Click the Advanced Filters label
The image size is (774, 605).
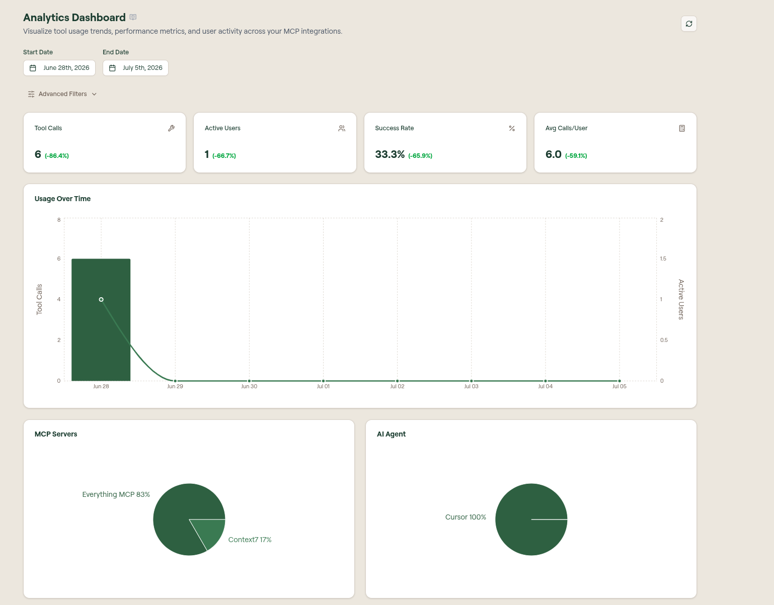pos(63,94)
